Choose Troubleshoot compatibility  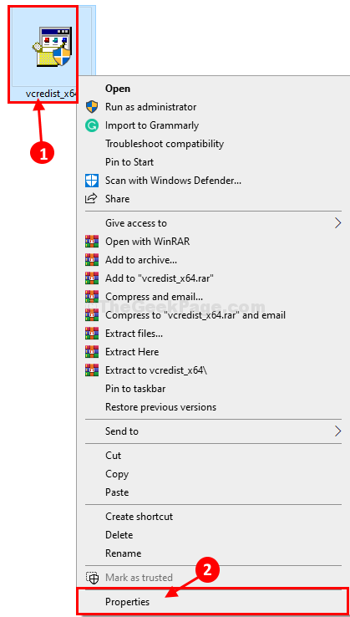coord(165,144)
